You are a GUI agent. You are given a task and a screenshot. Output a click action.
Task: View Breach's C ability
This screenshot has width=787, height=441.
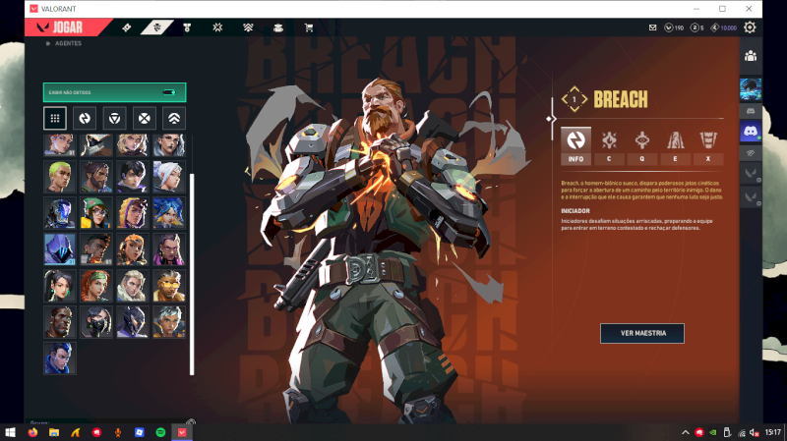(x=609, y=145)
